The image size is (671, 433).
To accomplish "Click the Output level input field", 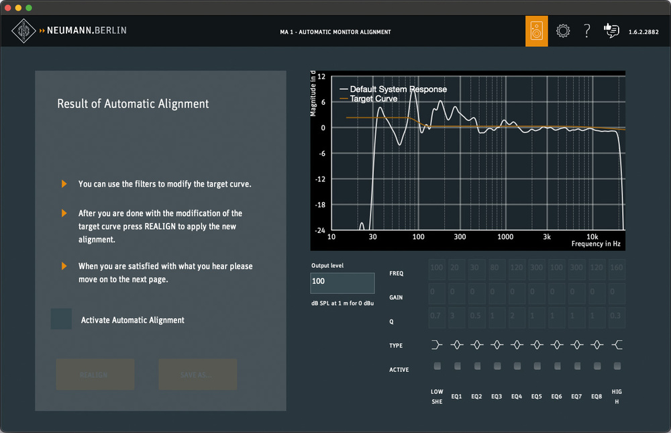I will pyautogui.click(x=342, y=283).
